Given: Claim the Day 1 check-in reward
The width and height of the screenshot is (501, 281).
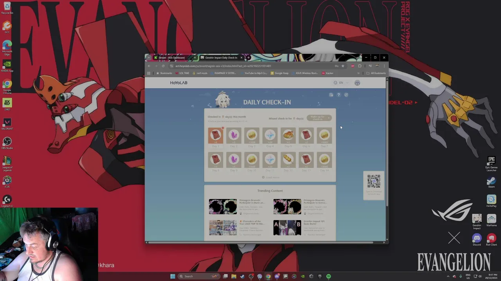Looking at the screenshot, I should pyautogui.click(x=215, y=135).
